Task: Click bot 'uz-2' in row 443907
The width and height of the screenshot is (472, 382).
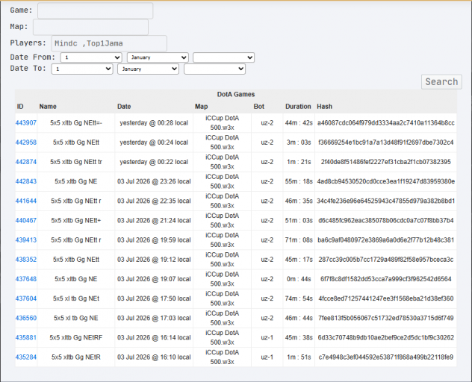Action: (267, 122)
